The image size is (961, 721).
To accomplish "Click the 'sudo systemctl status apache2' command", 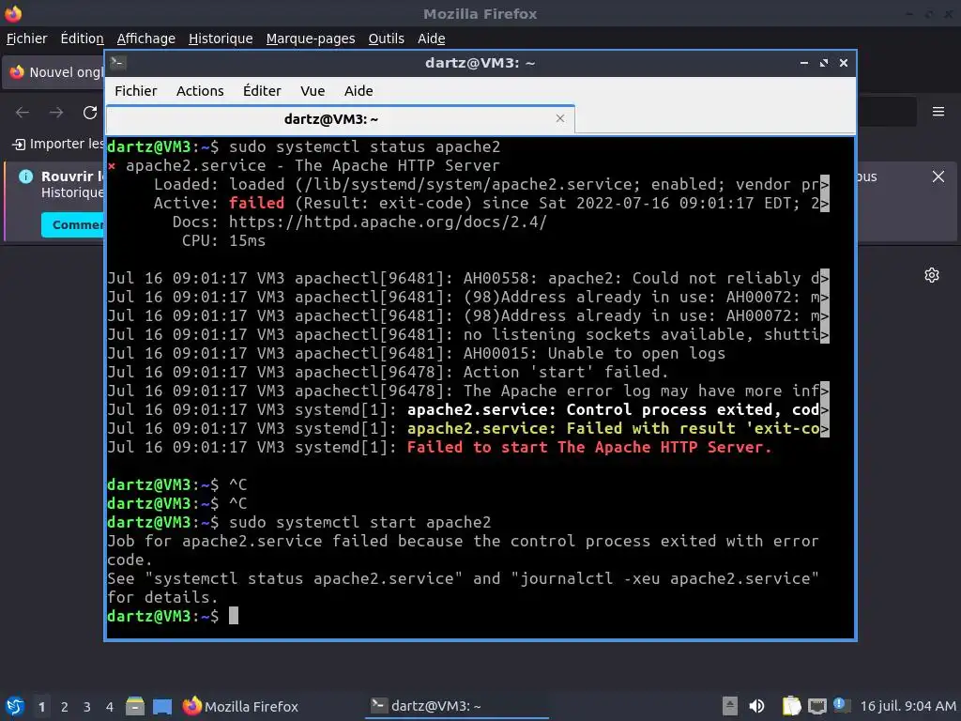I will 365,147.
